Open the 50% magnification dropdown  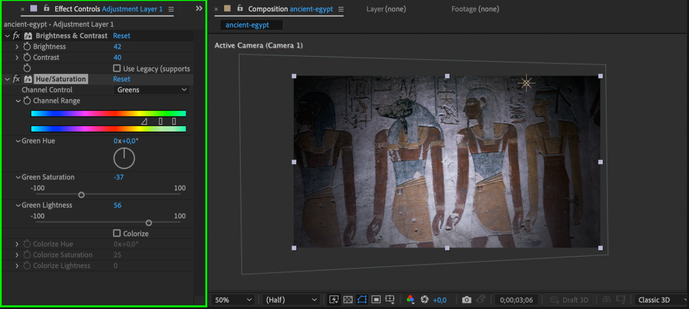(233, 300)
